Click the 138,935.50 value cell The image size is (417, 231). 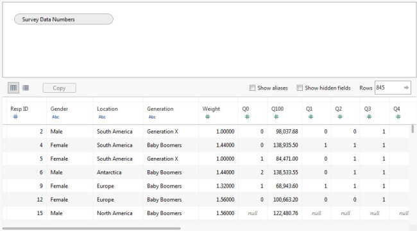(x=285, y=145)
